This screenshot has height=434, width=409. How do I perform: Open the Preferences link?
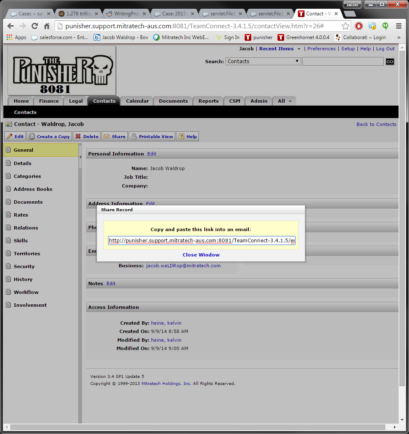321,49
